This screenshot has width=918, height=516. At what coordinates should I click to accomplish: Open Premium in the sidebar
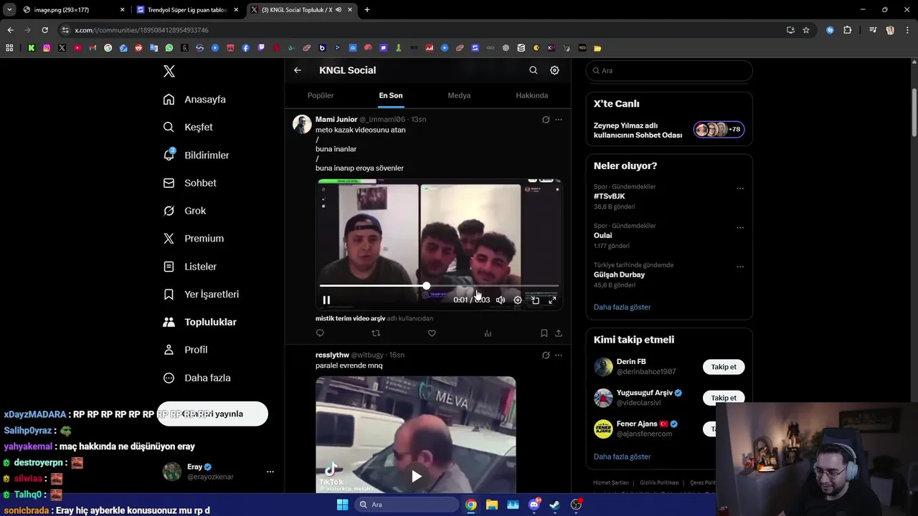193,239
